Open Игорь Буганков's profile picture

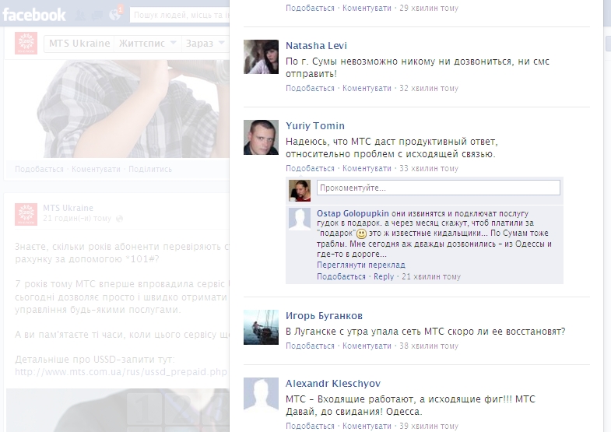pyautogui.click(x=261, y=327)
